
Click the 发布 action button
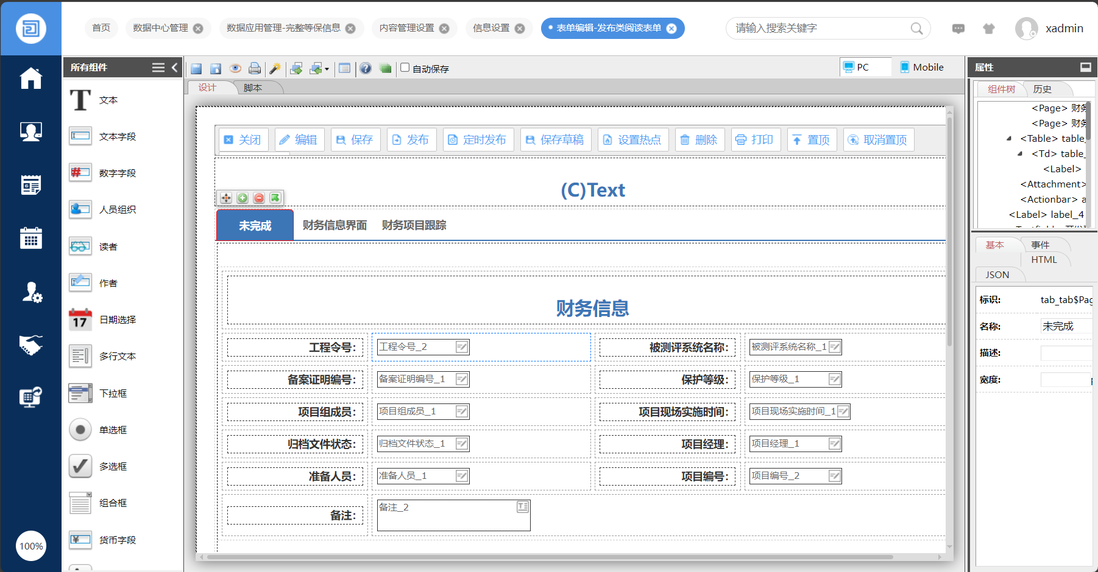click(410, 140)
